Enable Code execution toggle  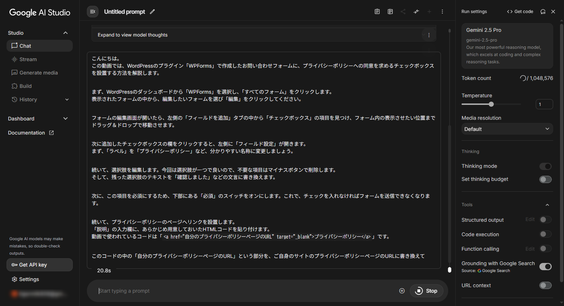click(546, 234)
